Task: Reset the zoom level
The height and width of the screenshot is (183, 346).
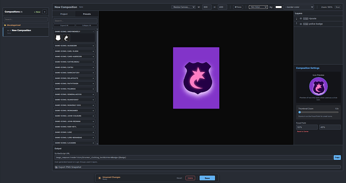Action: [337, 7]
